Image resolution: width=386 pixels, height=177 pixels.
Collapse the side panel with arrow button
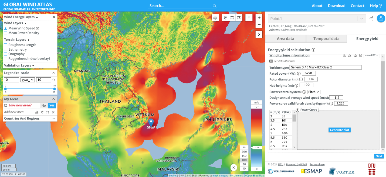[259, 34]
